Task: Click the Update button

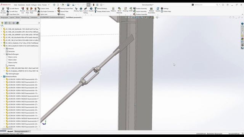Action: pyautogui.click(x=158, y=10)
